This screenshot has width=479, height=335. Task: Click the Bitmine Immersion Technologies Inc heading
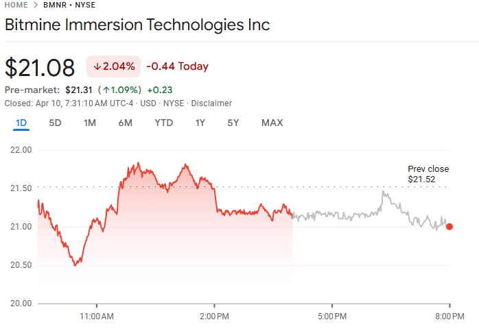[137, 25]
